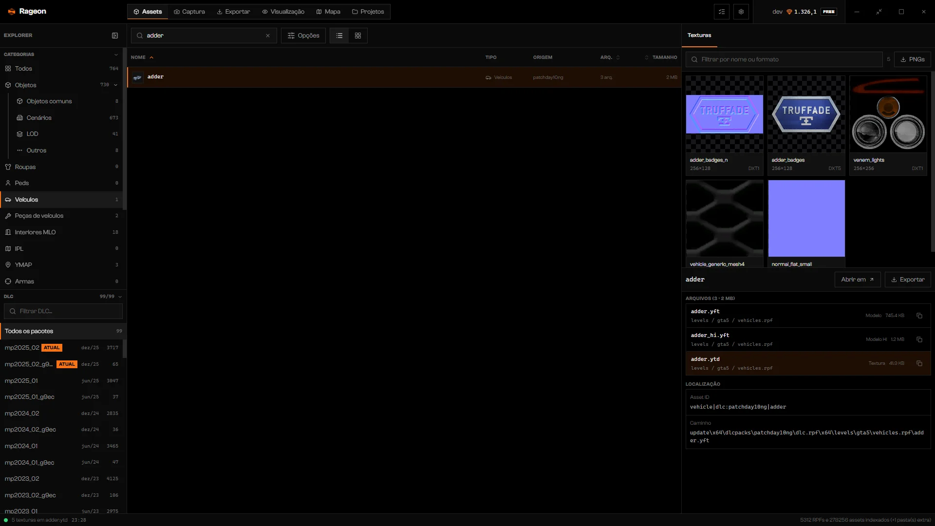Select the IPL category
The height and width of the screenshot is (526, 935).
coord(61,249)
